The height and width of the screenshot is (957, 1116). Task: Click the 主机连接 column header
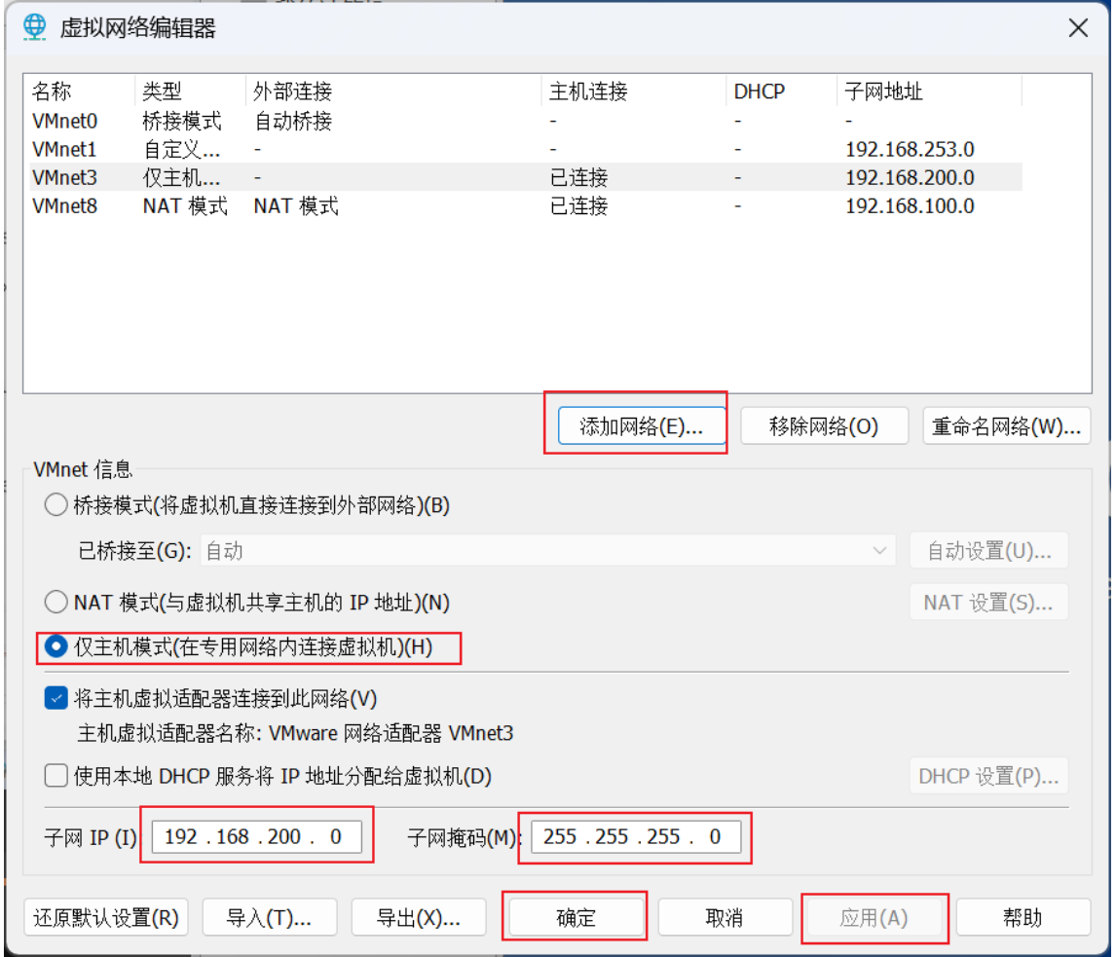tap(634, 92)
